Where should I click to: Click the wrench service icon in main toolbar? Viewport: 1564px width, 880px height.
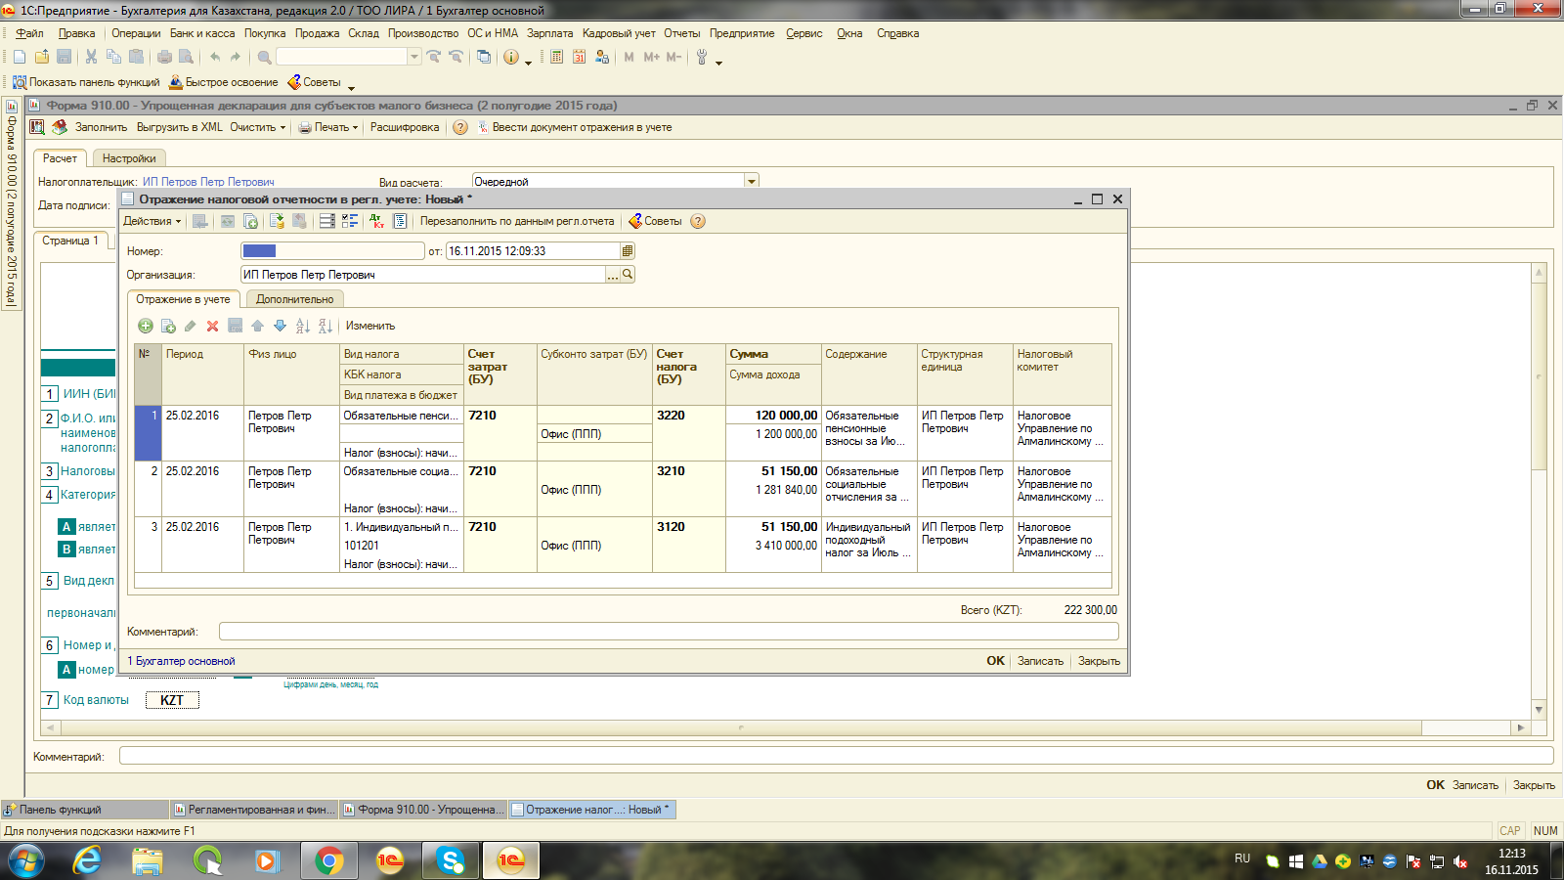pos(702,57)
